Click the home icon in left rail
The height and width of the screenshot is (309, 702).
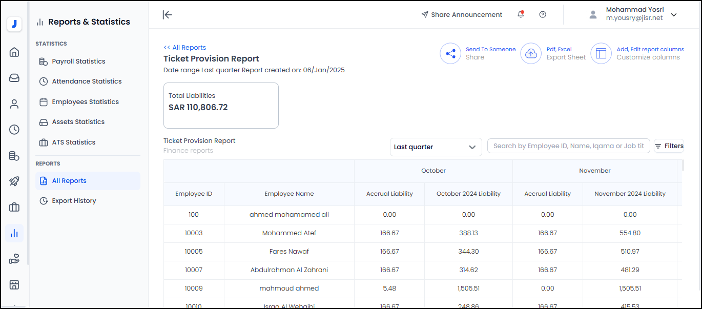pyautogui.click(x=14, y=52)
